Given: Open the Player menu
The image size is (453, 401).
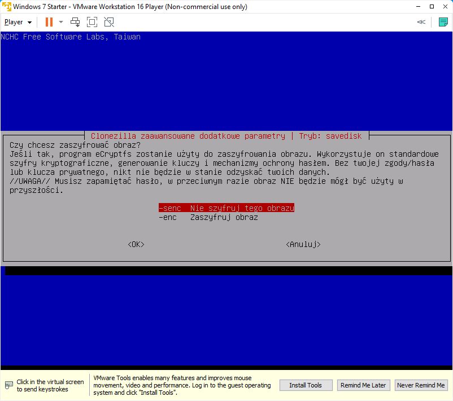Looking at the screenshot, I should point(18,22).
